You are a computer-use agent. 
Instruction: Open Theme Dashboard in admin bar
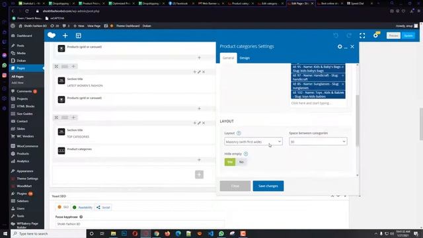[128, 26]
